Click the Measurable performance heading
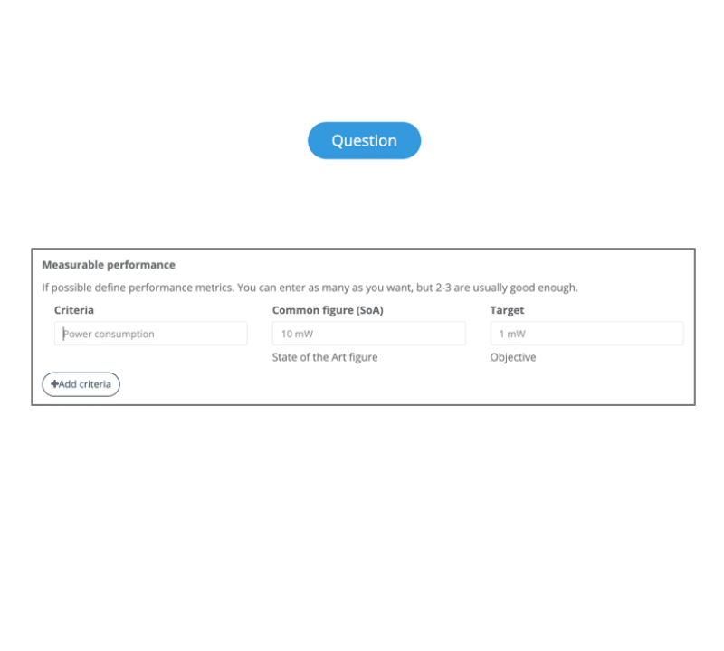The width and height of the screenshot is (724, 651). pyautogui.click(x=109, y=265)
